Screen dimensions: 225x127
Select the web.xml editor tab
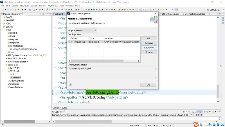58,14
